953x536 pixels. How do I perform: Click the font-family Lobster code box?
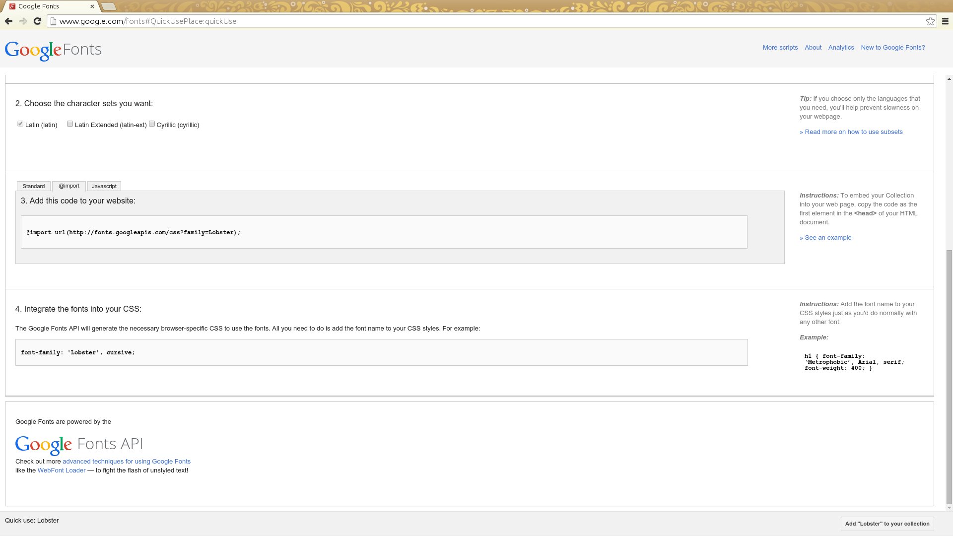click(x=382, y=352)
